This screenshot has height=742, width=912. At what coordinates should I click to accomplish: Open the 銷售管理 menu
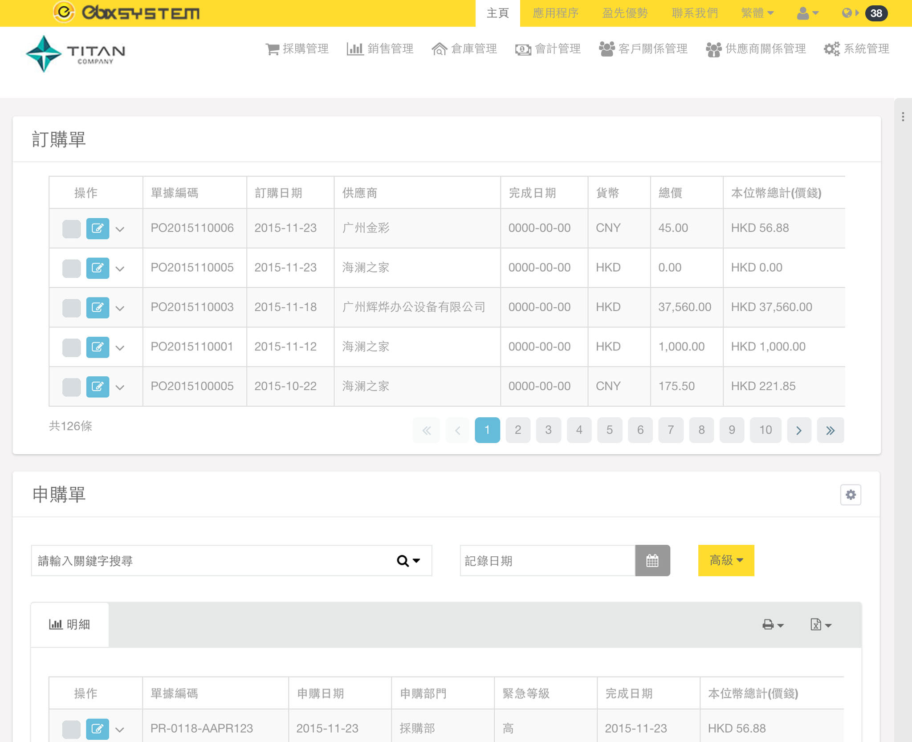click(380, 49)
